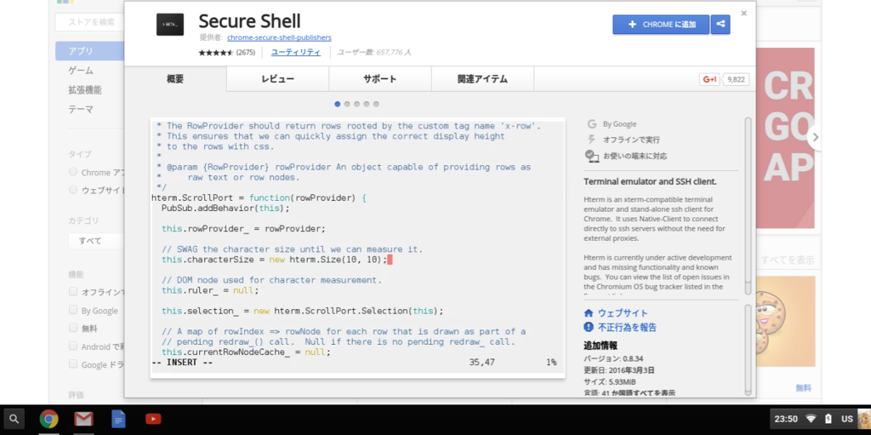The image size is (871, 435).
Task: Select 拡張機能 in store sidebar
Action: pos(85,90)
